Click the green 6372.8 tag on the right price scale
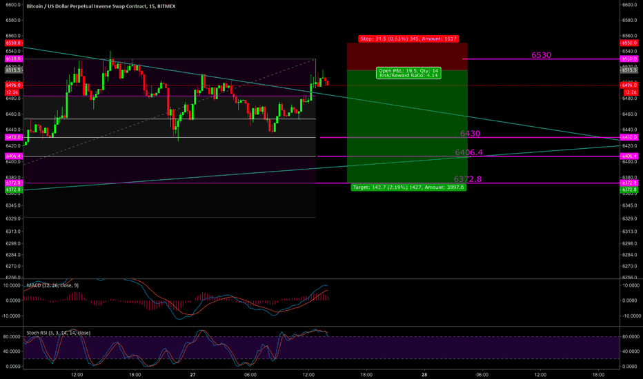This screenshot has width=643, height=379. (629, 189)
